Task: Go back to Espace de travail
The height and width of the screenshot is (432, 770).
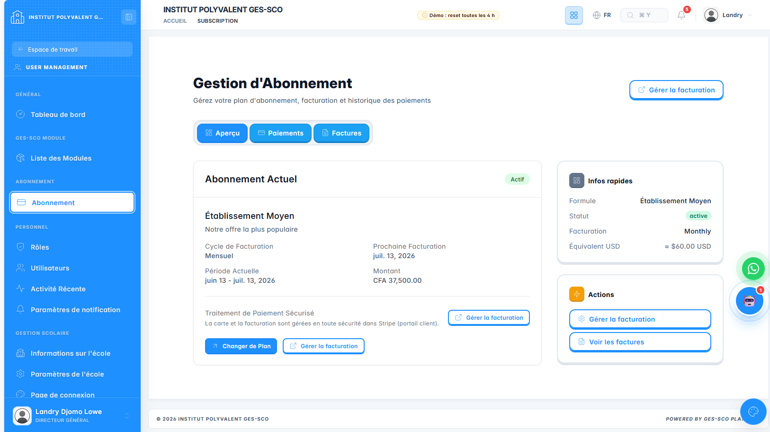Action: click(x=72, y=49)
